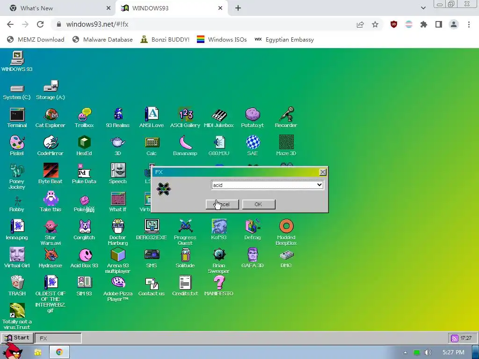Click Cancel in the FX dialog
479x359 pixels.
click(222, 204)
